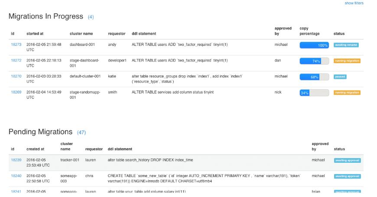
Task: Click awaiting approval badge for migration 18240
Action: click(x=347, y=176)
